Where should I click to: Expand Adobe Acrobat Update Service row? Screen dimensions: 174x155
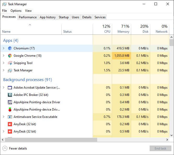4,88
